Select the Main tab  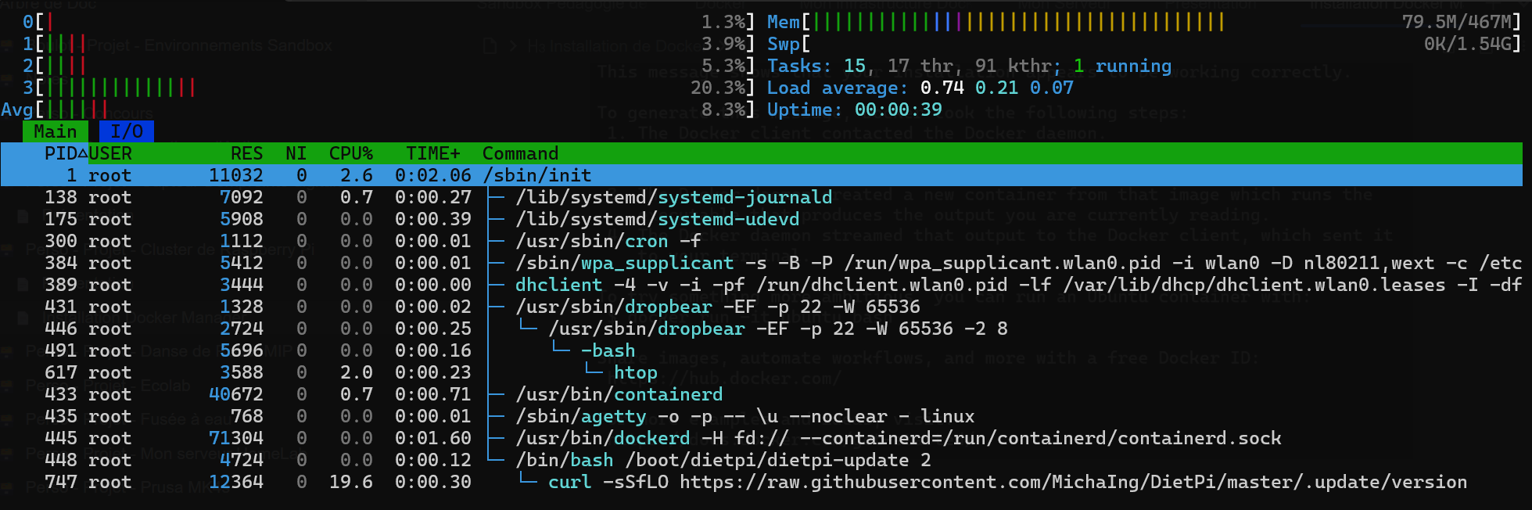[x=55, y=131]
